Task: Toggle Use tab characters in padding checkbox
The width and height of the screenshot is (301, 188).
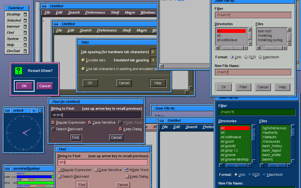Action: 83,69
